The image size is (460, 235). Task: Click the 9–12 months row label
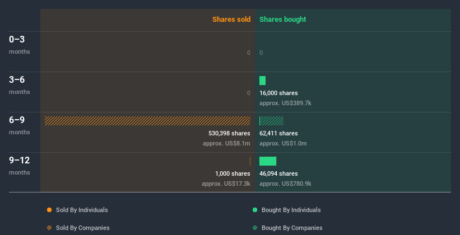click(x=20, y=166)
